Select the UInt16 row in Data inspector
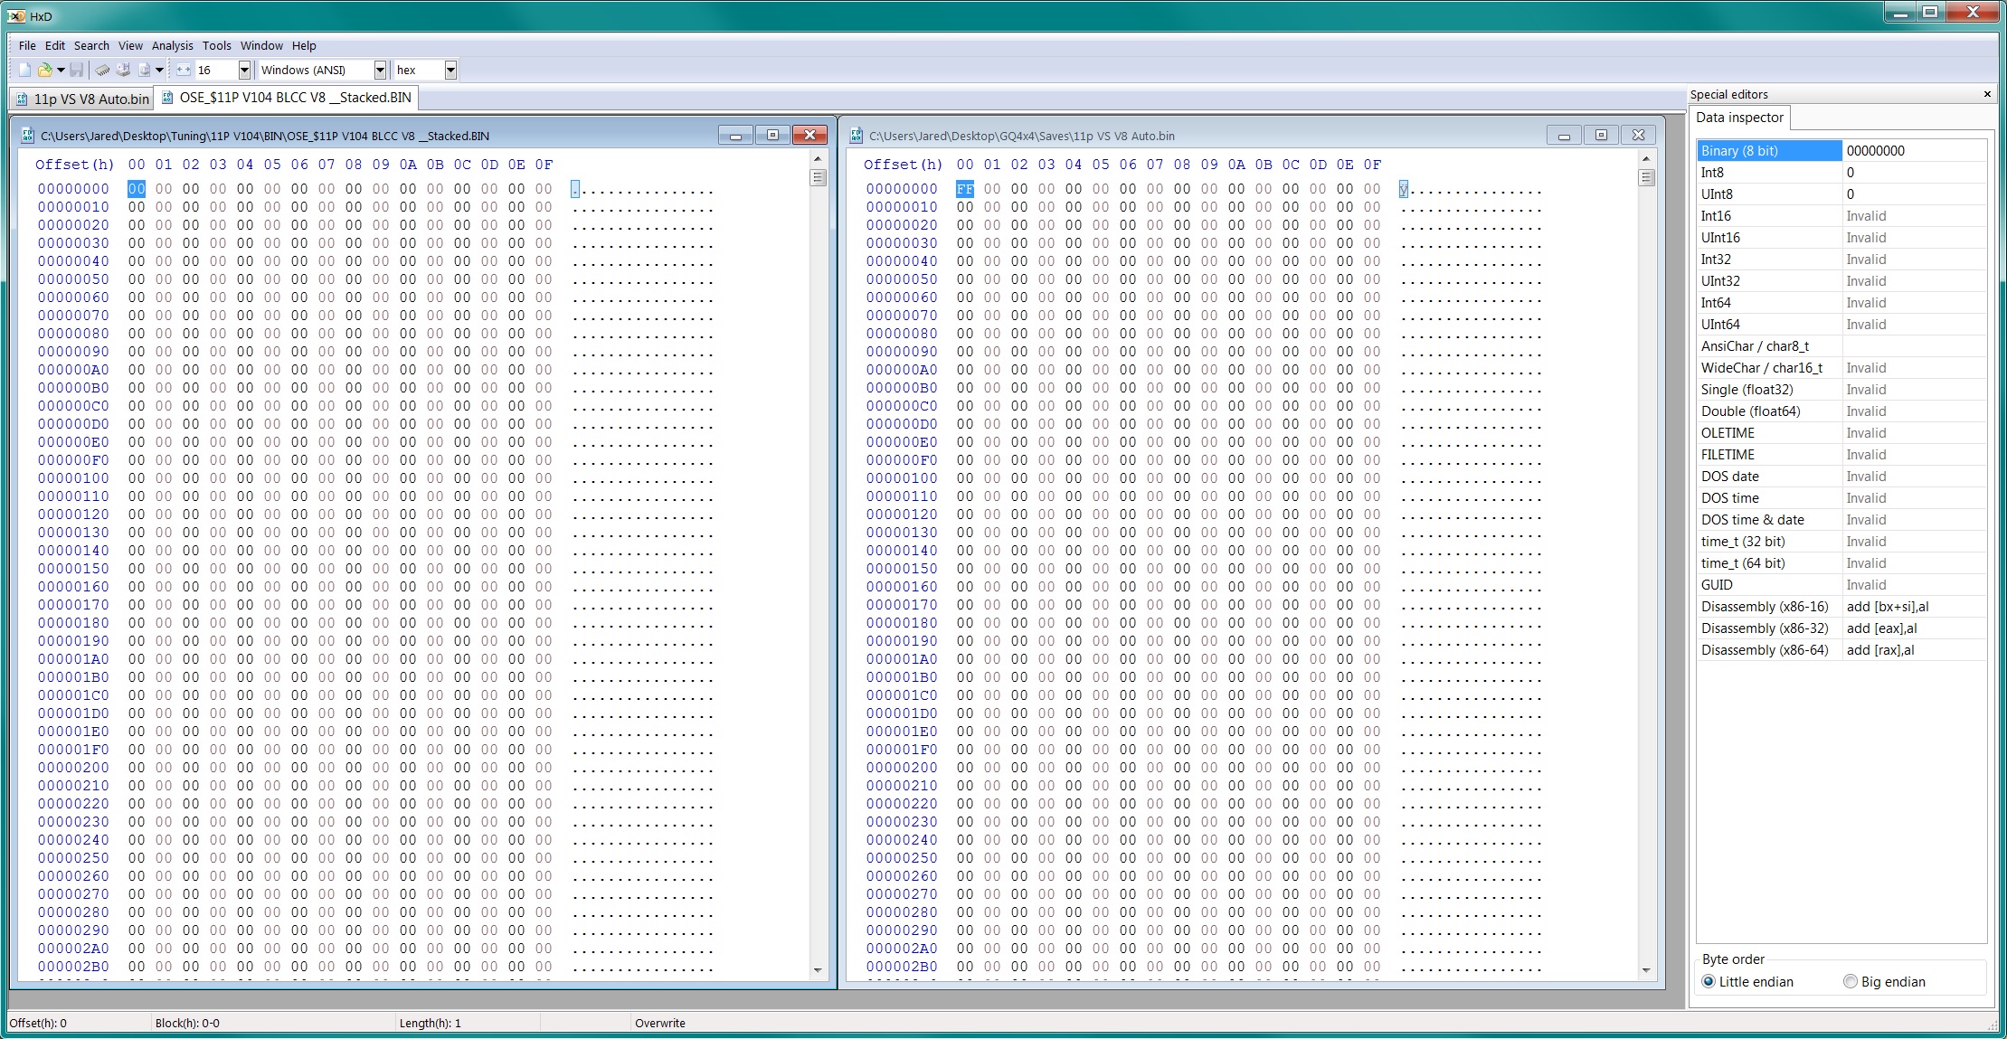The height and width of the screenshot is (1039, 2007). [x=1841, y=238]
